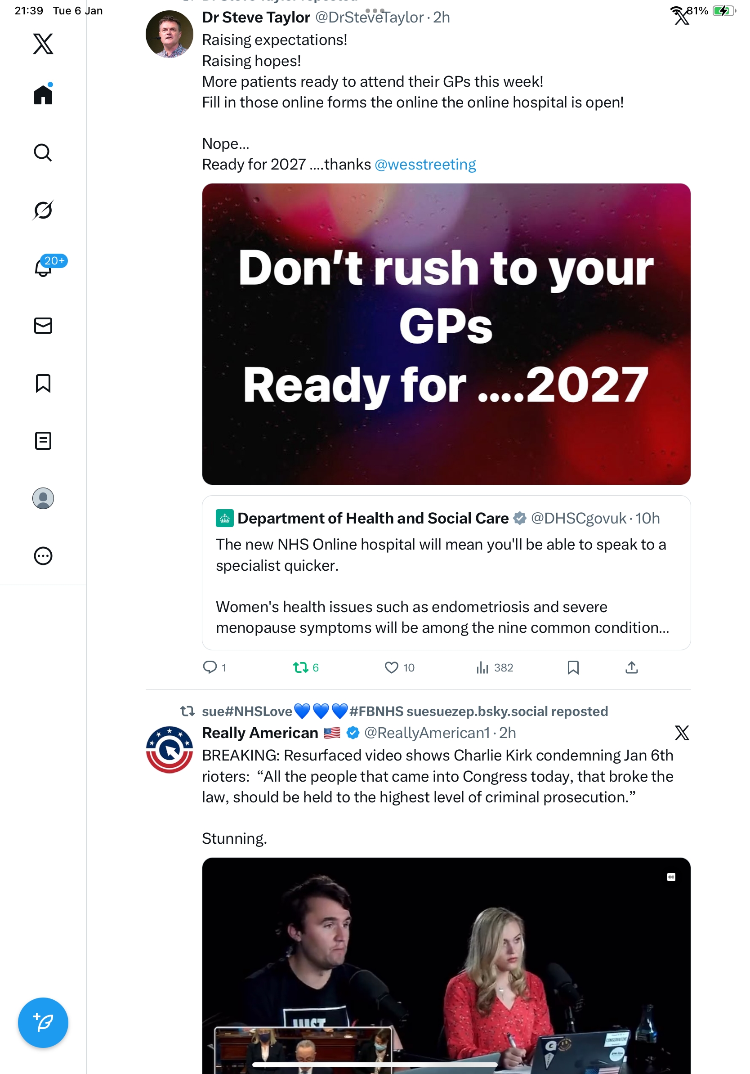This screenshot has width=750, height=1074.
Task: Toggle repost on Dr Steve Taylor's post
Action: 306,667
